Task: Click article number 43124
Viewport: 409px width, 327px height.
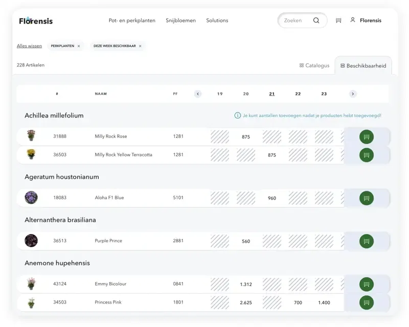Action: (60, 284)
